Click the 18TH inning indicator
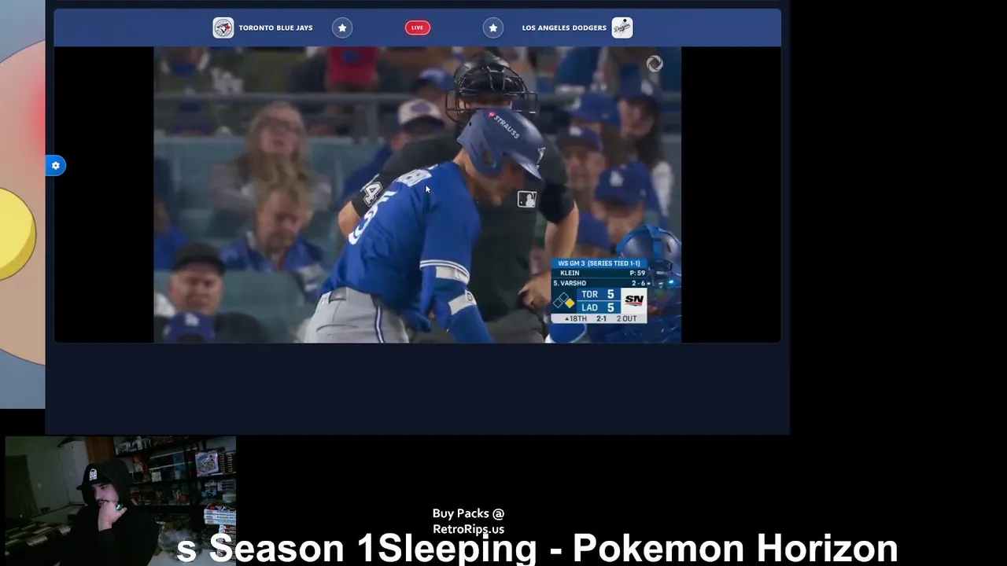1007x566 pixels. pyautogui.click(x=576, y=318)
